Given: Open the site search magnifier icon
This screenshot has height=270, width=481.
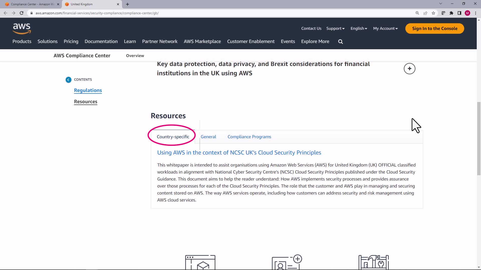Looking at the screenshot, I should 340,41.
